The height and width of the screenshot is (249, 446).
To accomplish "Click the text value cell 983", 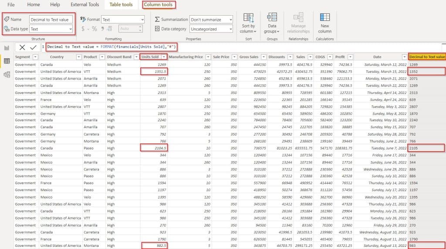I will (427, 246).
